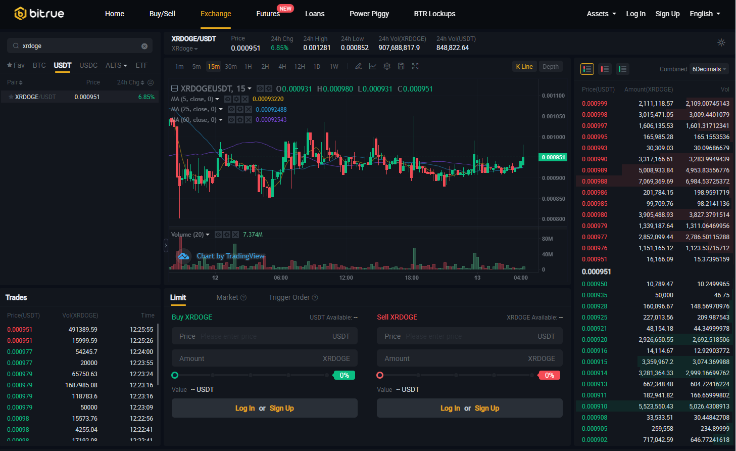
Task: Click the Sell amount percentage slider handle
Action: pyautogui.click(x=380, y=375)
